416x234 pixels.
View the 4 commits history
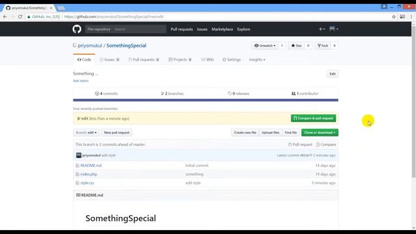point(106,94)
